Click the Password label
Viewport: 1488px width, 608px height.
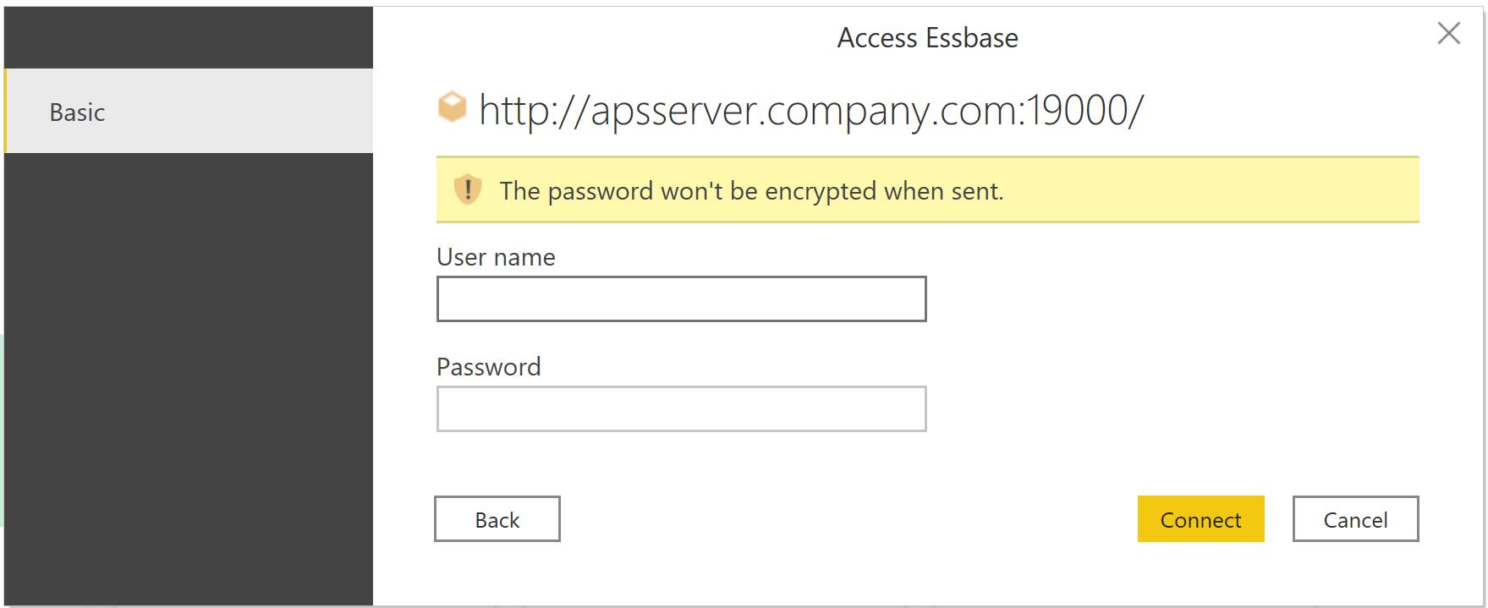click(488, 367)
